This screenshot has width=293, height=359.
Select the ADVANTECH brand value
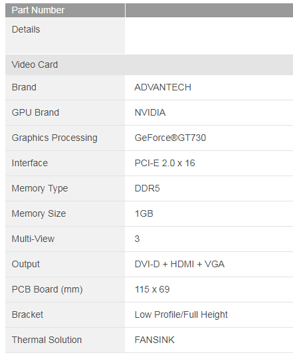click(x=163, y=87)
